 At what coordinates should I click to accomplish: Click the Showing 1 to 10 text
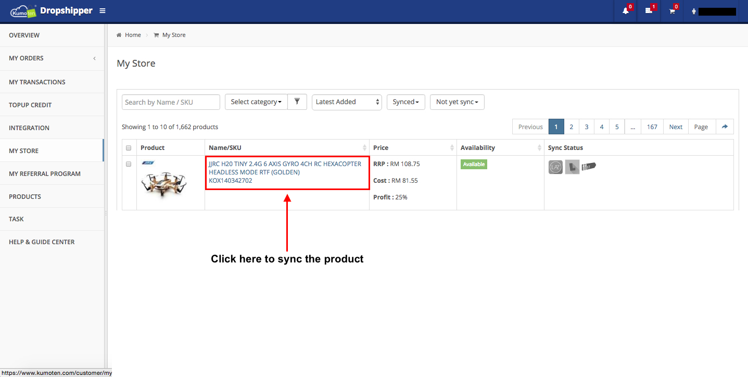[x=170, y=127]
